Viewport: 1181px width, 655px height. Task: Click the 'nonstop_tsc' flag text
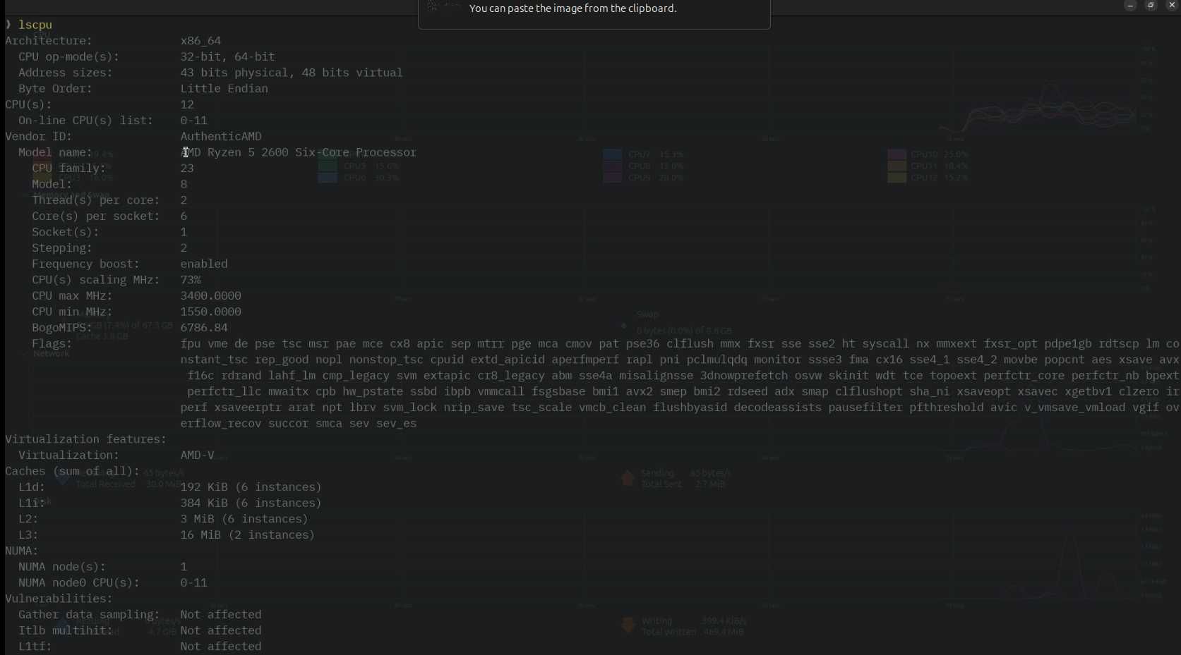[x=386, y=360]
